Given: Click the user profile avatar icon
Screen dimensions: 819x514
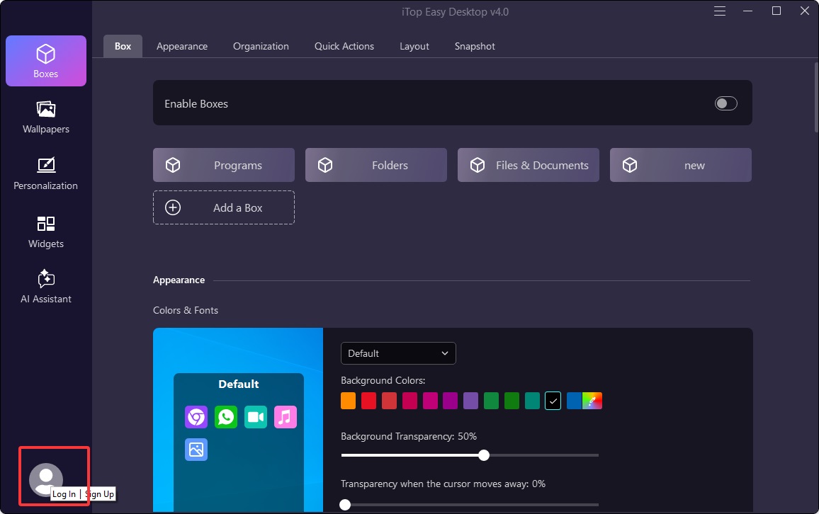Looking at the screenshot, I should click(x=45, y=479).
